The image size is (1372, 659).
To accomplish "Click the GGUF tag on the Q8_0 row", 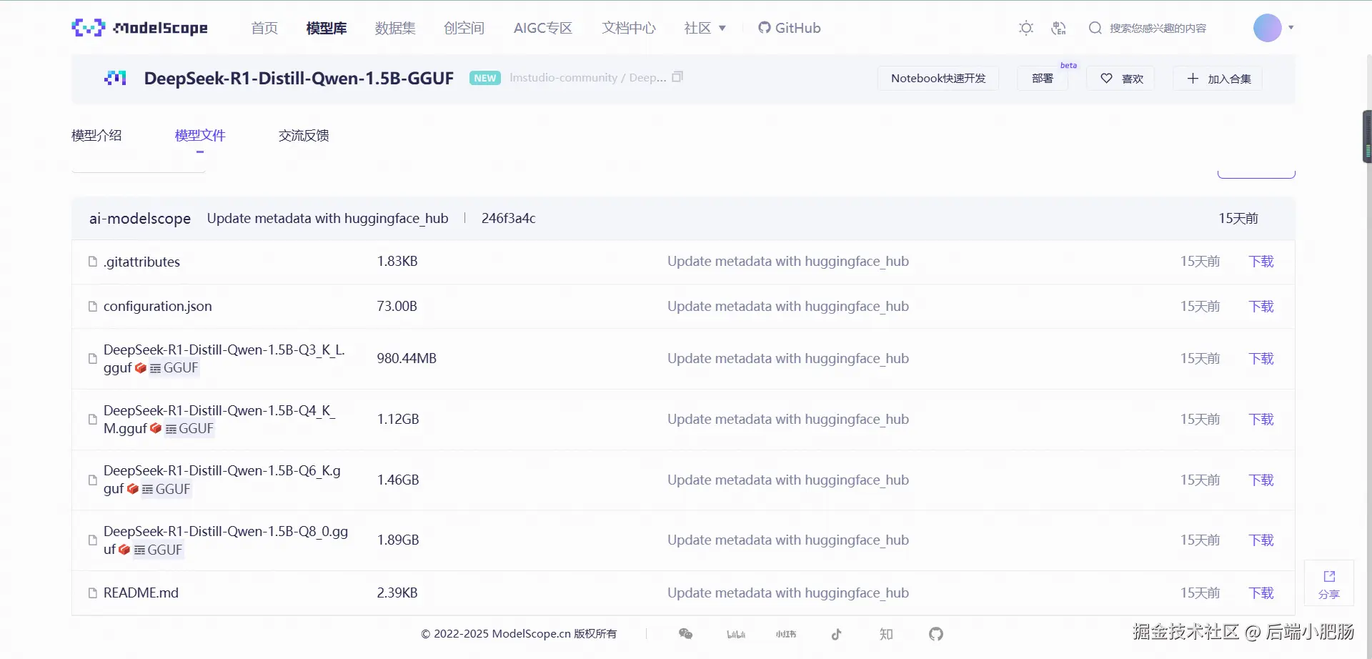I will (158, 550).
